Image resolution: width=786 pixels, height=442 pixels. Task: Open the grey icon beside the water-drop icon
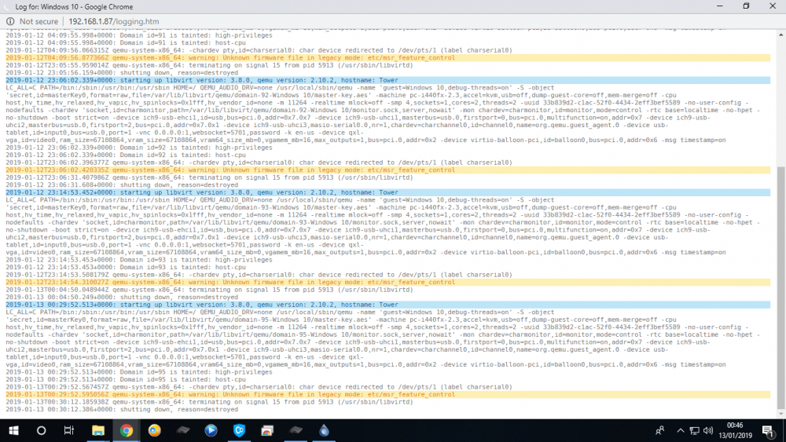[296, 430]
